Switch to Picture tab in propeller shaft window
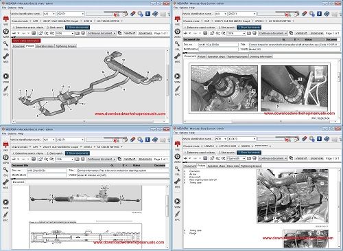 202,56
